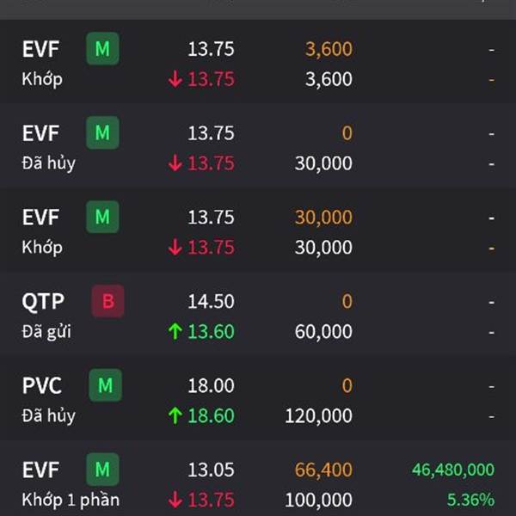Click the green up arrow beside 13.60
The width and height of the screenshot is (516, 516).
175,331
